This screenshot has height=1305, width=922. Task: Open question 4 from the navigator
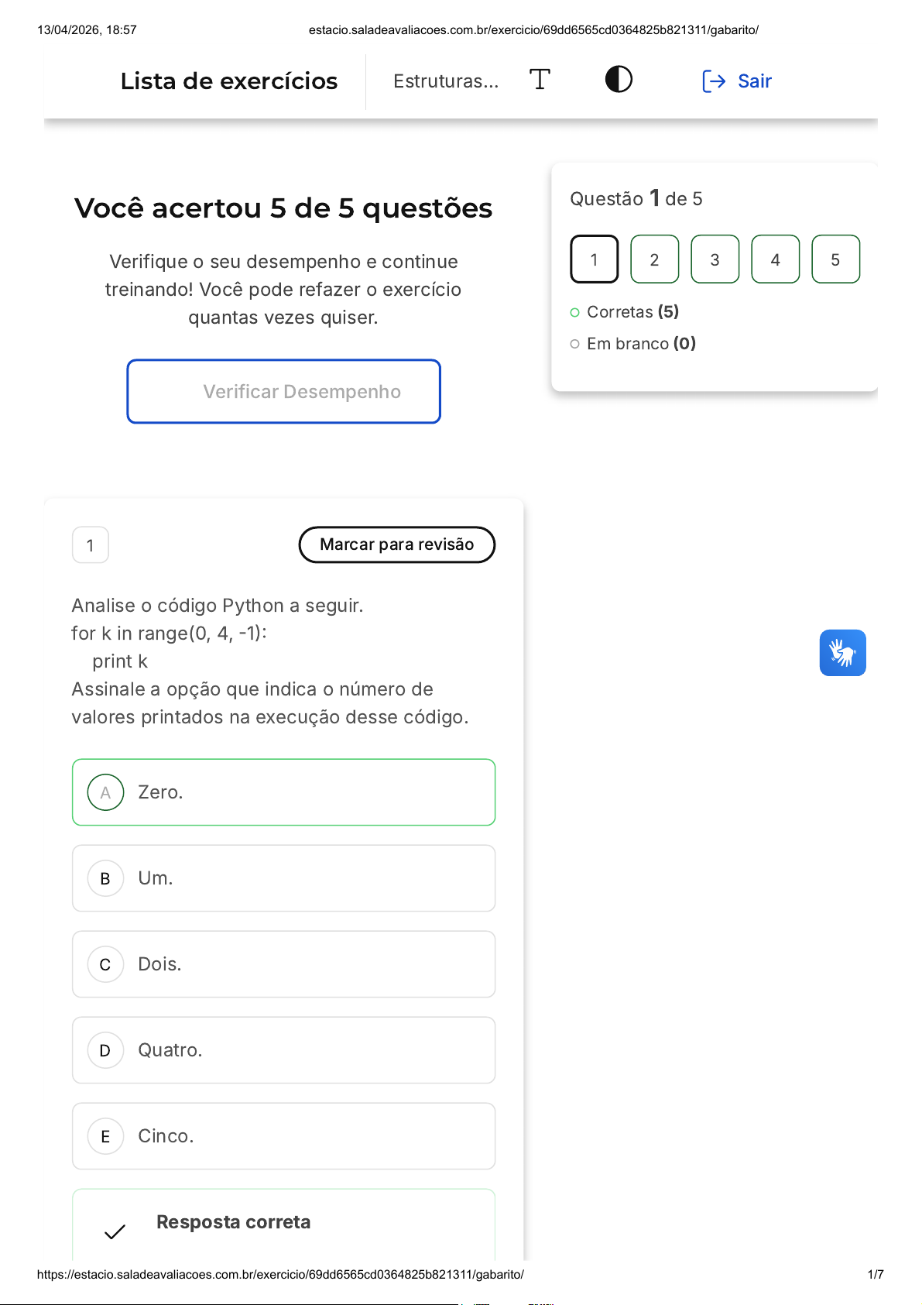[x=775, y=259]
